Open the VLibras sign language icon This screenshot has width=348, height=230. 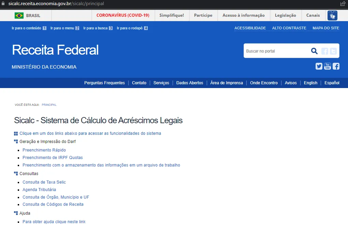[x=332, y=16]
